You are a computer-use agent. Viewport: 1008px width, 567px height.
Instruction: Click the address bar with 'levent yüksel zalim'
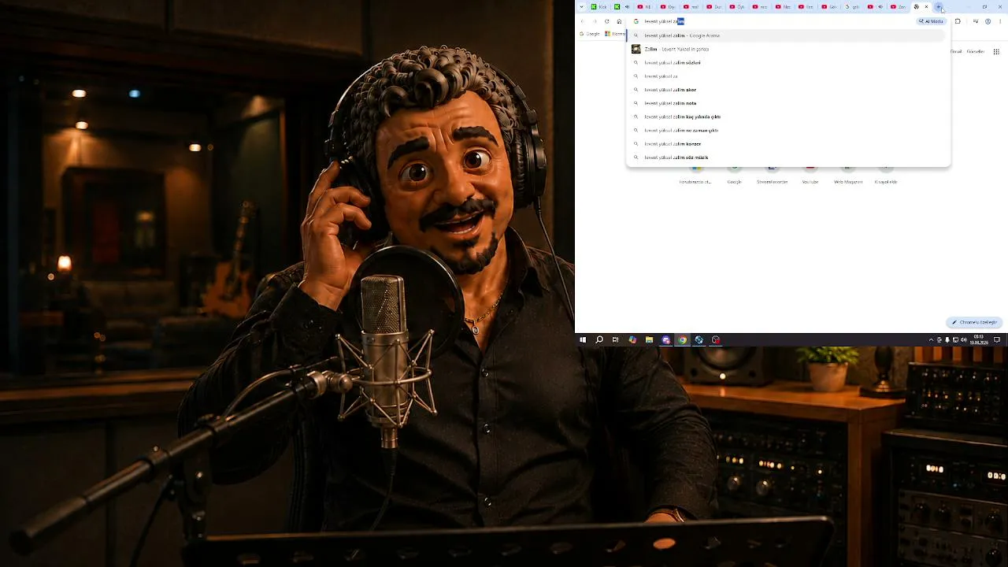pyautogui.click(x=772, y=21)
